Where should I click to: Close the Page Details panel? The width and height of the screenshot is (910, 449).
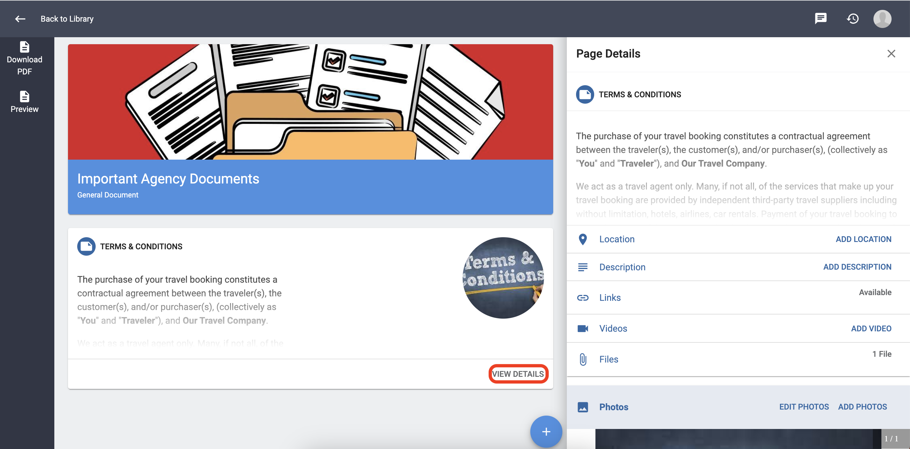coord(891,53)
